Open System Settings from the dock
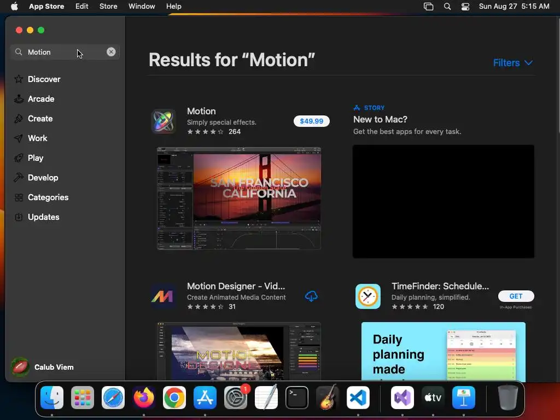 [236, 398]
